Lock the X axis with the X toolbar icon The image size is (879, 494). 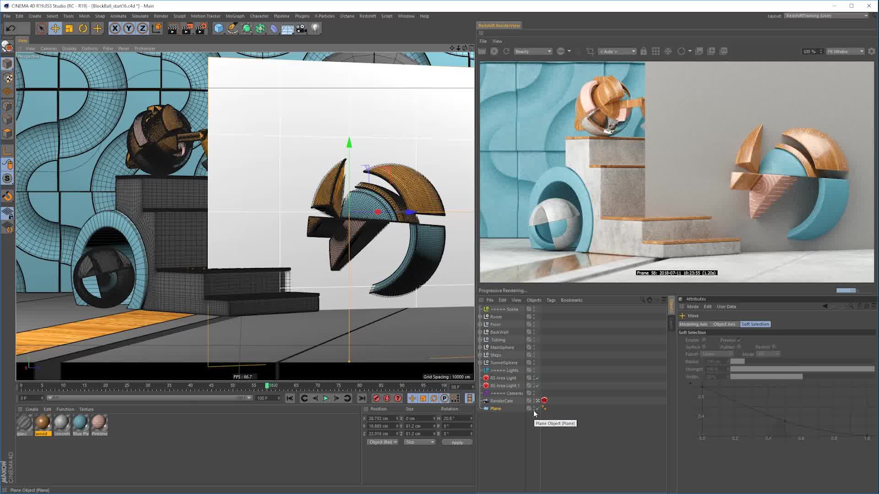tap(114, 28)
